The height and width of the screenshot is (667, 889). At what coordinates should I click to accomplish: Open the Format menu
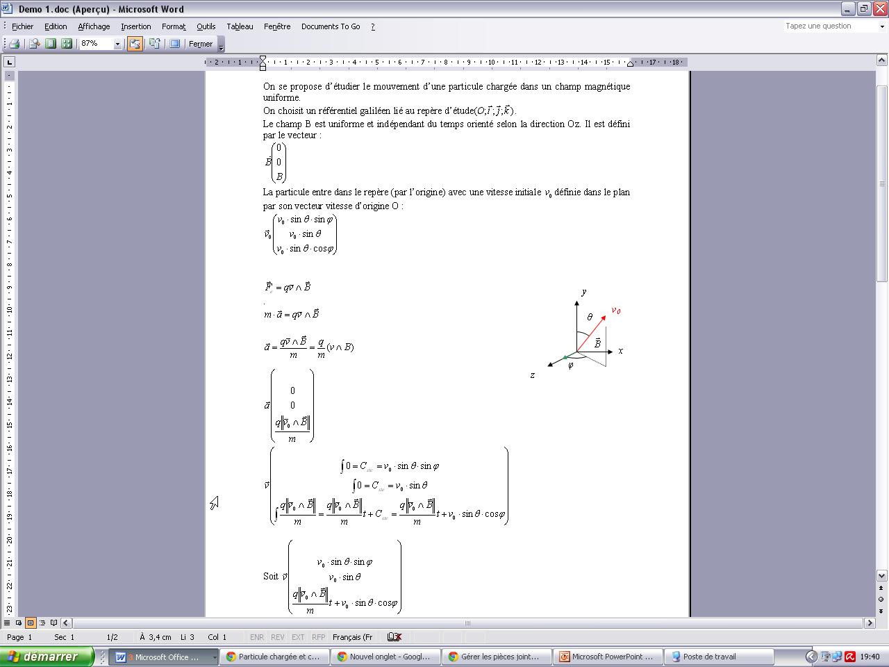click(x=174, y=26)
